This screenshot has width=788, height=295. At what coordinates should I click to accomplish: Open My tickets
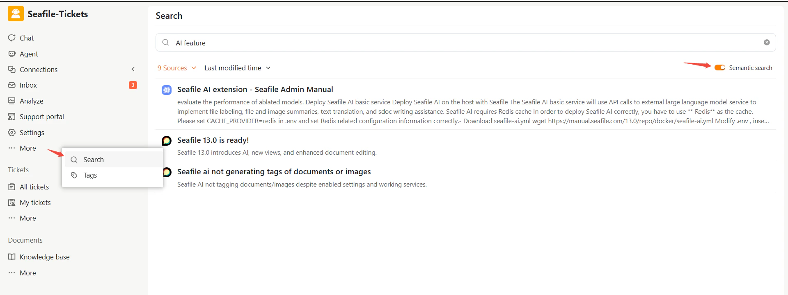35,203
